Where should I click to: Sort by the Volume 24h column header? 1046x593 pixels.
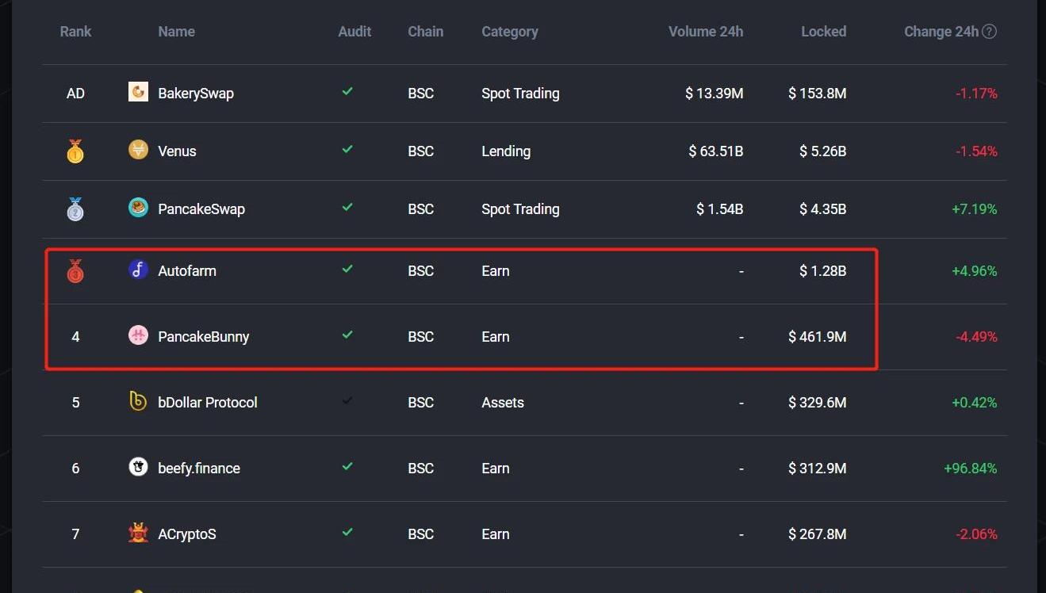(705, 32)
